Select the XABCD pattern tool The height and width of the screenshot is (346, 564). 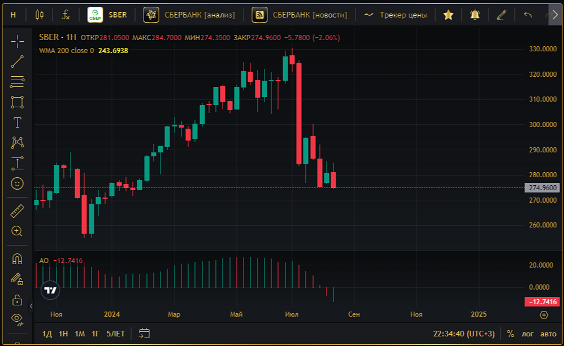pyautogui.click(x=18, y=143)
